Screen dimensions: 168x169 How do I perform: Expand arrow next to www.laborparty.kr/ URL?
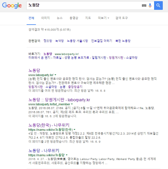click(x=55, y=75)
